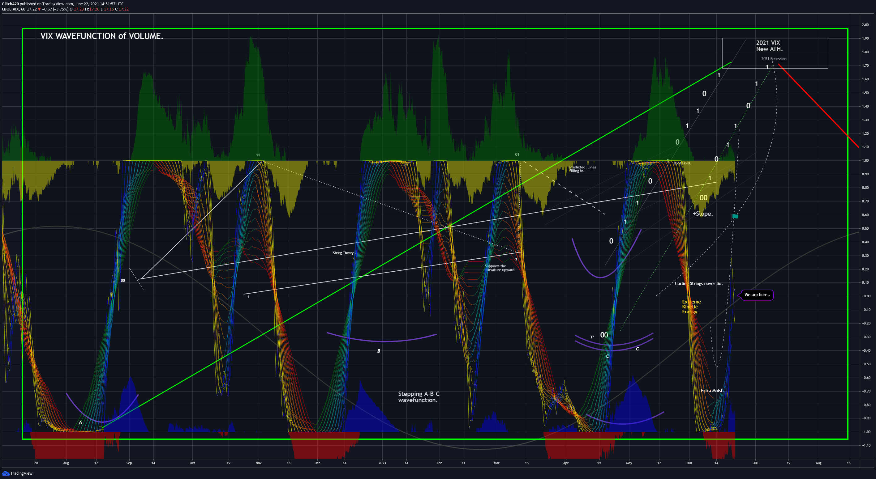Click the '+Slope.' annotation

click(702, 214)
